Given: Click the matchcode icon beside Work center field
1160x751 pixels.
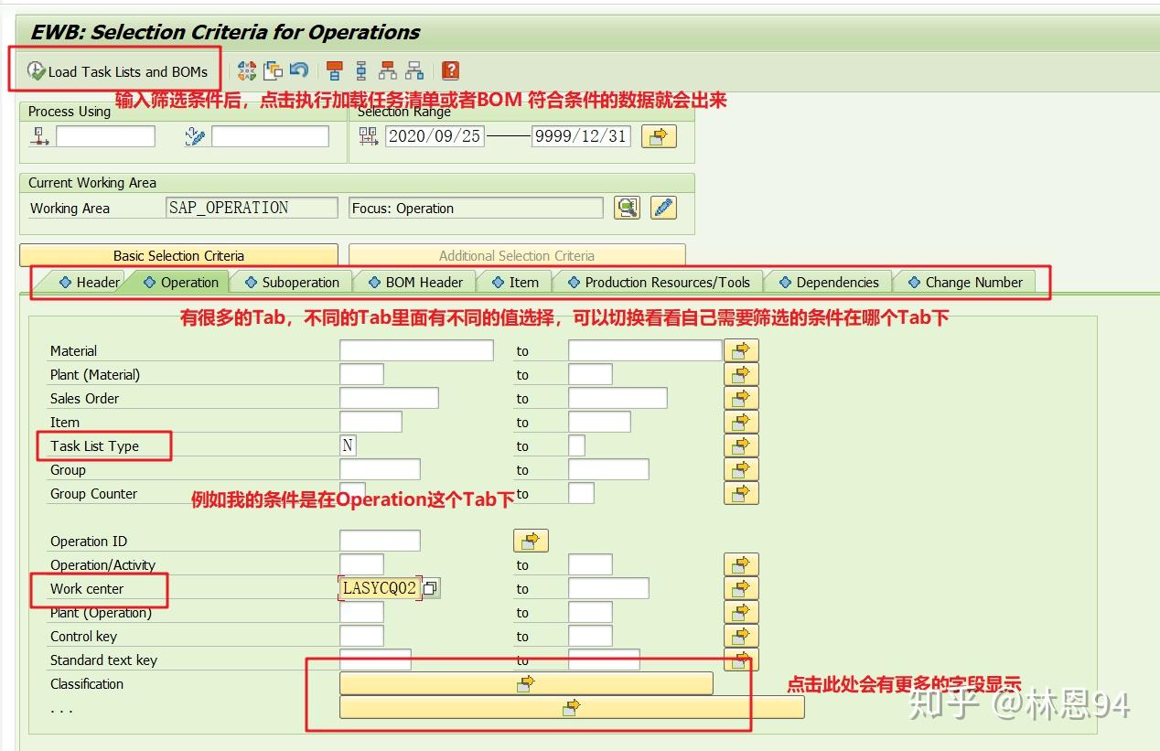Looking at the screenshot, I should click(430, 588).
